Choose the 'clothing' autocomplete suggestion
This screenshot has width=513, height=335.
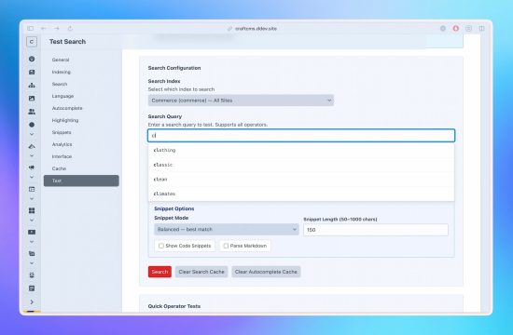pos(301,150)
